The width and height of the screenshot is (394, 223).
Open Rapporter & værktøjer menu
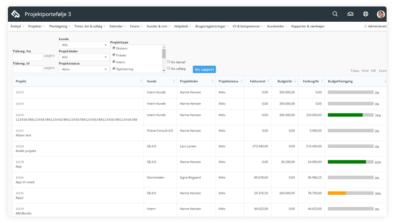click(x=308, y=26)
